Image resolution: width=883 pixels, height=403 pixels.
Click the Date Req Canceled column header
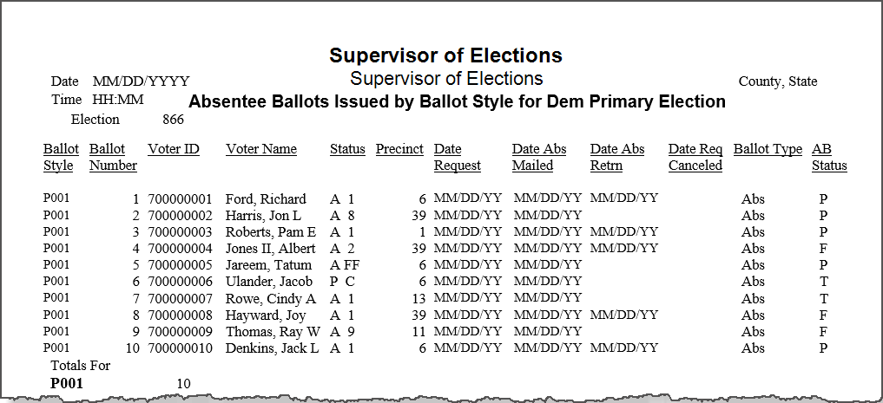[695, 158]
